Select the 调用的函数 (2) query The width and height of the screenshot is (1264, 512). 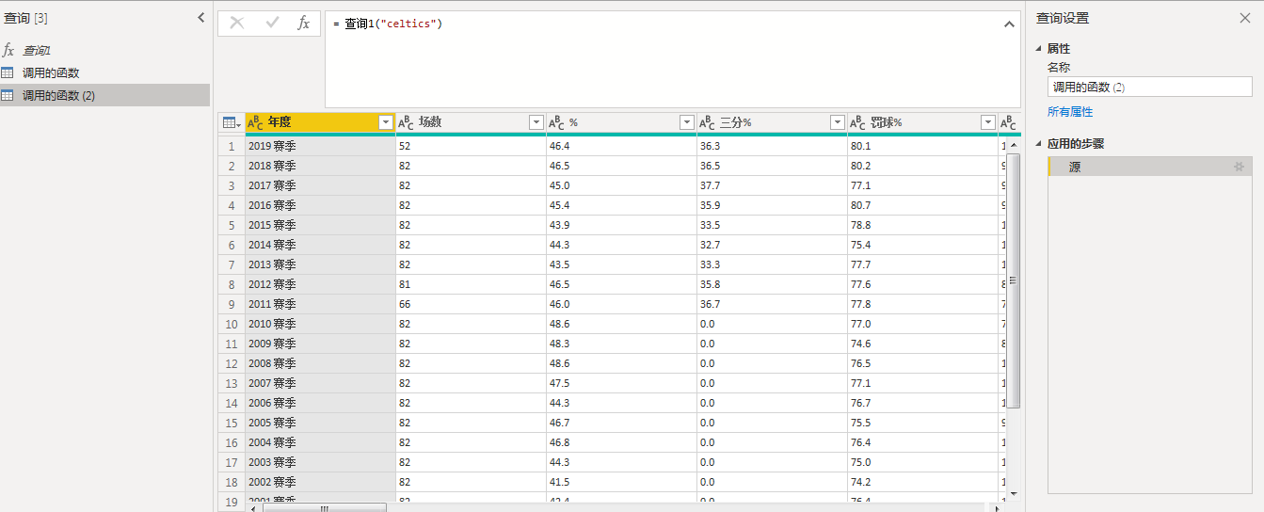[x=104, y=95]
